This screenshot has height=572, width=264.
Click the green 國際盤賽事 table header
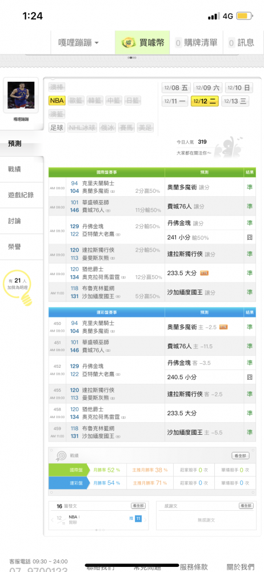coord(106,172)
